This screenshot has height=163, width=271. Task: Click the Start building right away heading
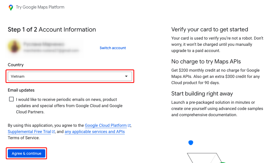(202, 94)
